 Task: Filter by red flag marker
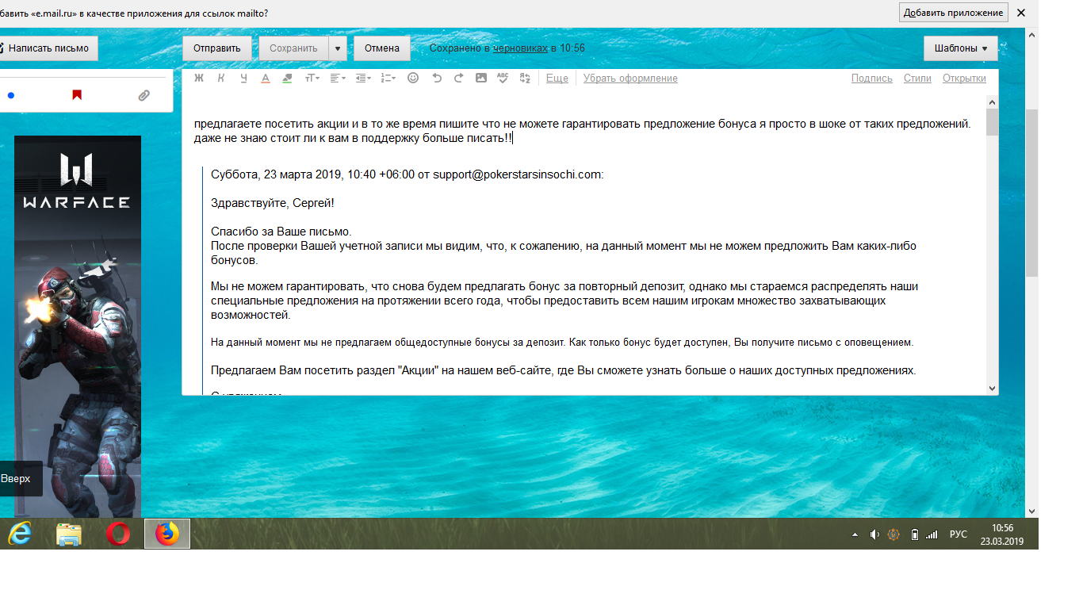tap(77, 95)
